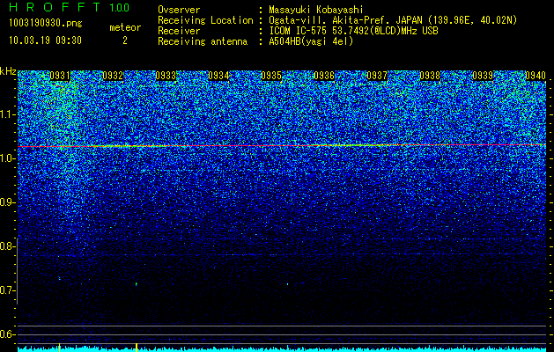The image size is (554, 352).
Task: Click the 0940 time marker
Action: point(536,76)
